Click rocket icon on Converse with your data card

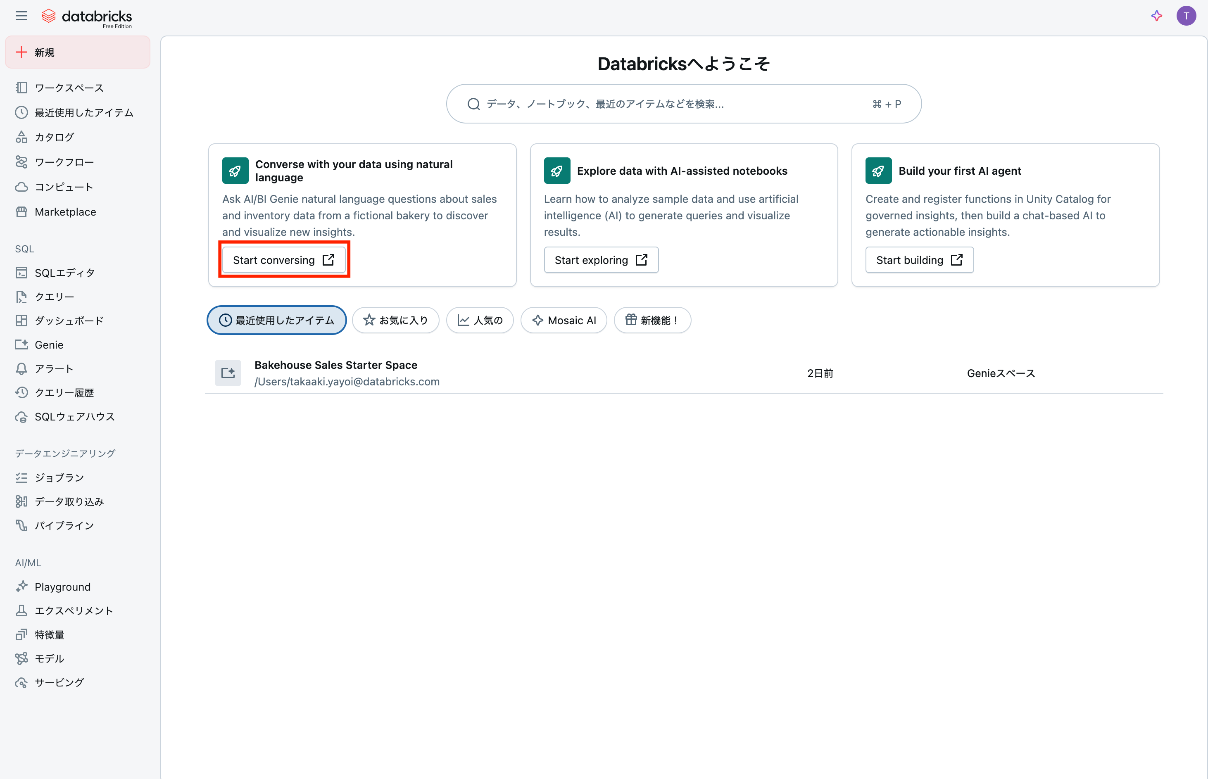tap(235, 171)
